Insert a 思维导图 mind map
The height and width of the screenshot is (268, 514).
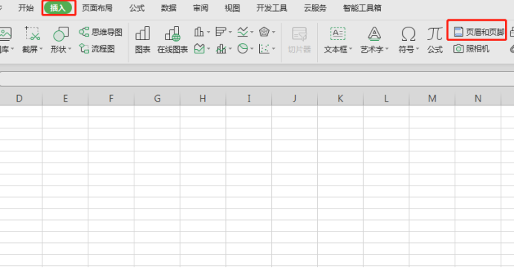coord(100,32)
